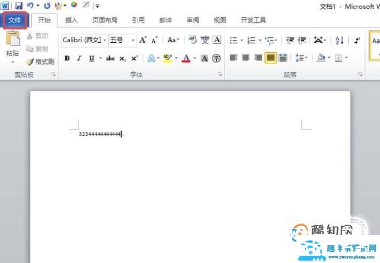Click the shrink font icon
Image resolution: width=380 pixels, height=263 pixels.
(154, 40)
